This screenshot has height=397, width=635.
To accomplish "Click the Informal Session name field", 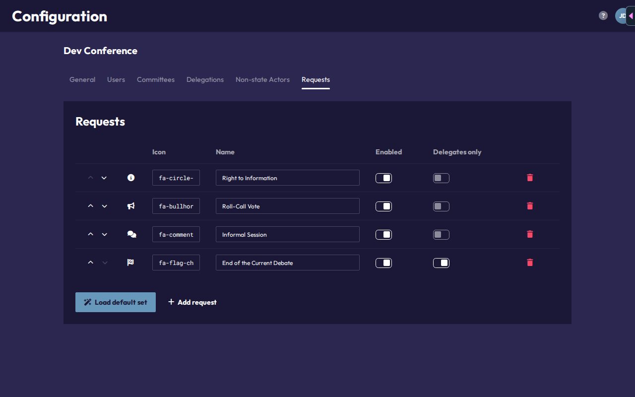I will (x=288, y=234).
